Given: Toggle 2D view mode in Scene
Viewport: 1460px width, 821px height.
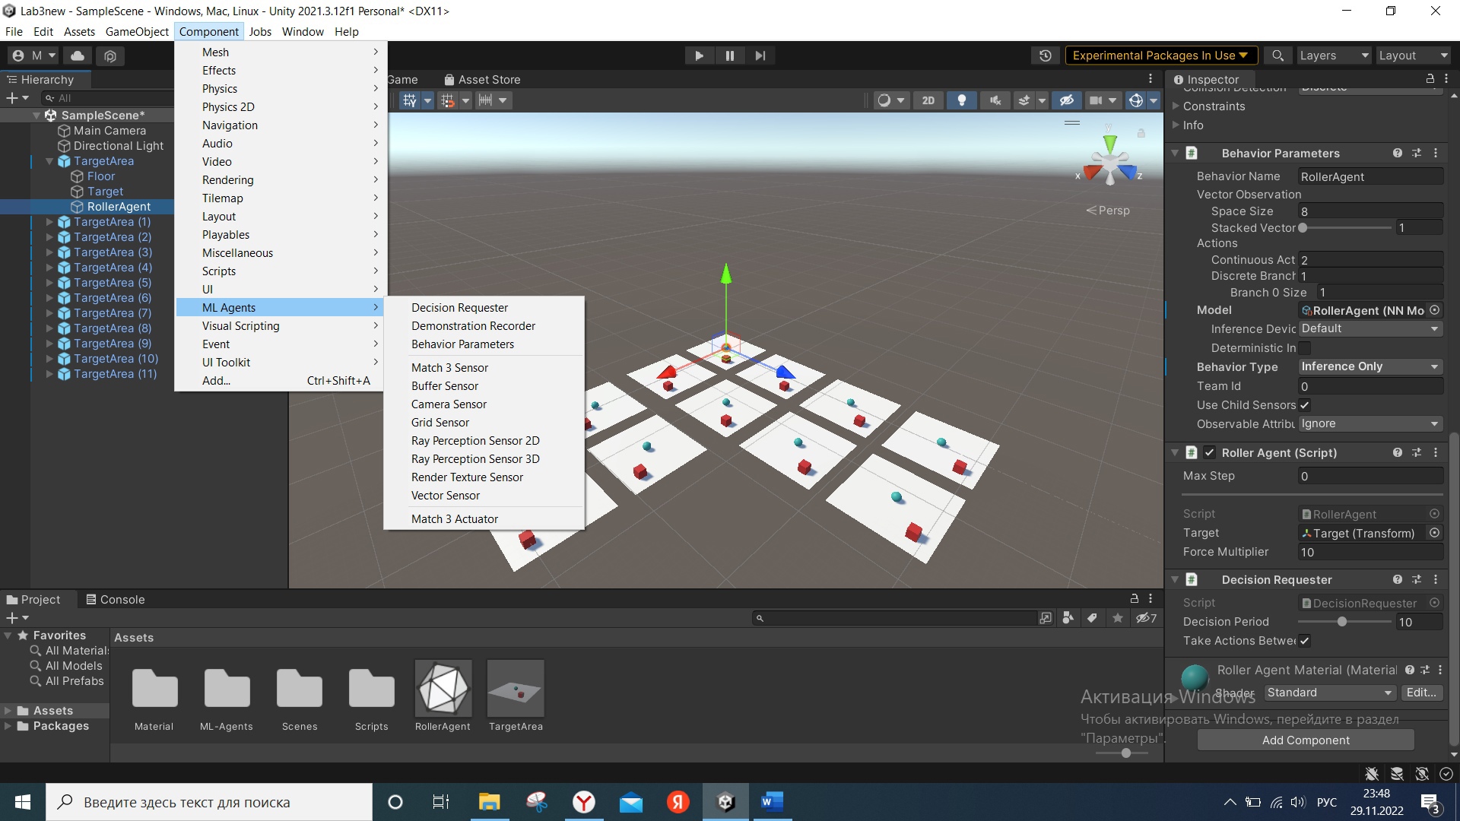Looking at the screenshot, I should pyautogui.click(x=928, y=100).
